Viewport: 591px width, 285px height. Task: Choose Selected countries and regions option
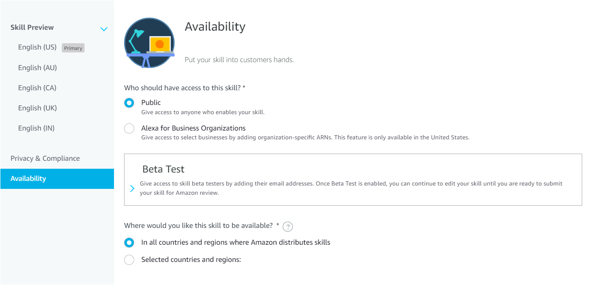(129, 259)
